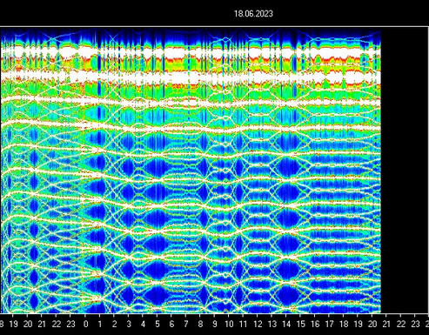Click the 1 hour axis label
The width and height of the screenshot is (429, 335).
[x=100, y=324]
